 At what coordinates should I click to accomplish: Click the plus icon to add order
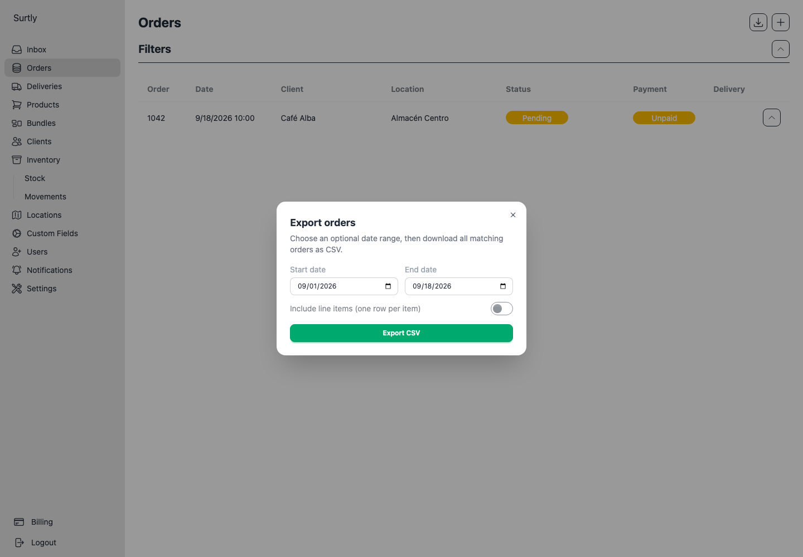781,22
